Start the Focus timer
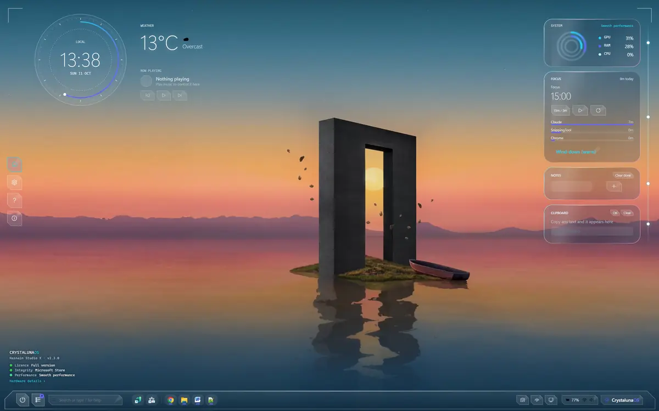Screen dimensions: 659x411 point(580,110)
